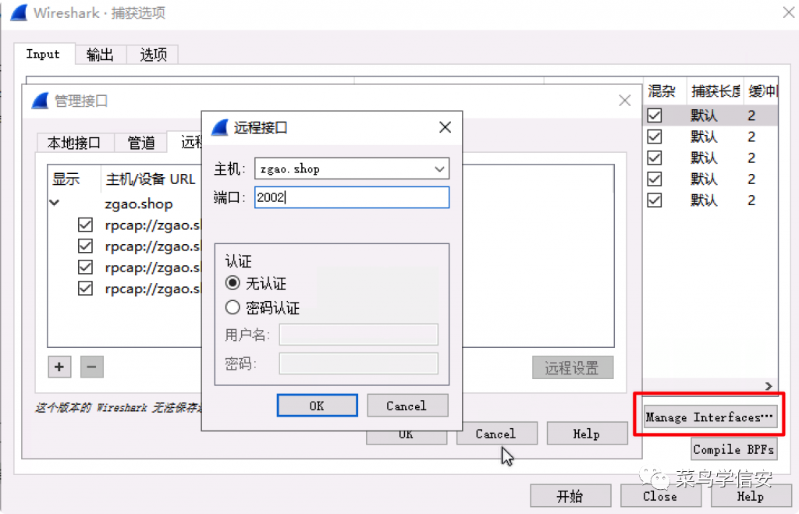Toggle first 混杂 checkbox in capture options
Image resolution: width=799 pixels, height=514 pixels.
coord(655,115)
